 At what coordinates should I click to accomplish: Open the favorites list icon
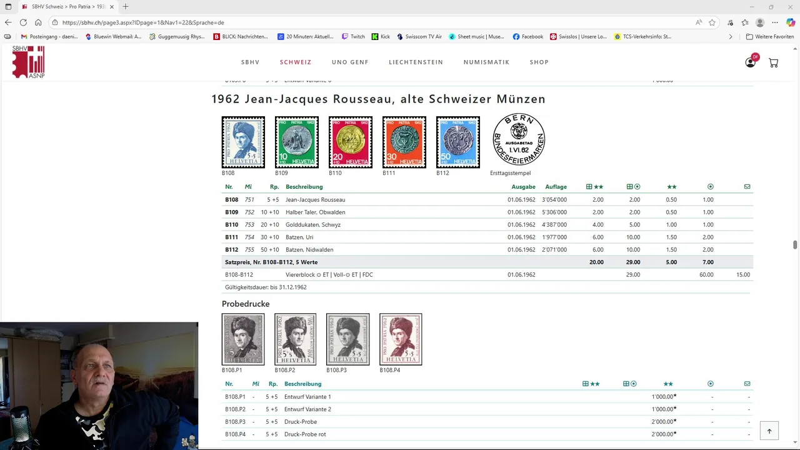coord(745,22)
